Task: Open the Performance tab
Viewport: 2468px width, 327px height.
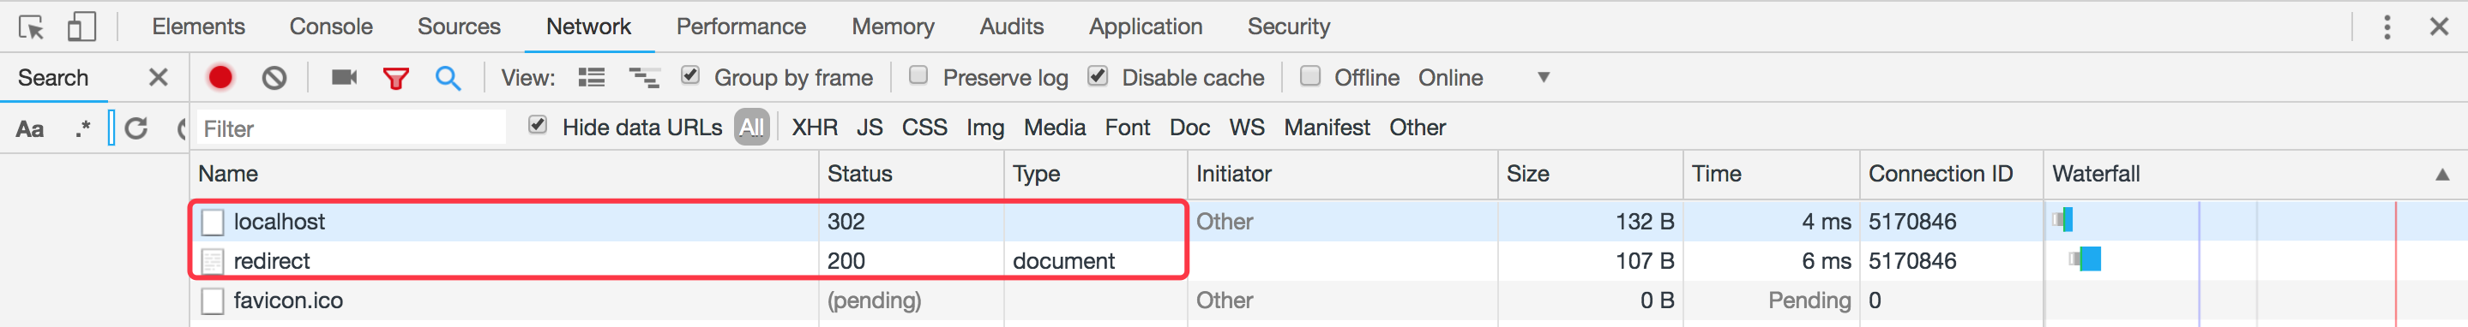Action: [741, 27]
